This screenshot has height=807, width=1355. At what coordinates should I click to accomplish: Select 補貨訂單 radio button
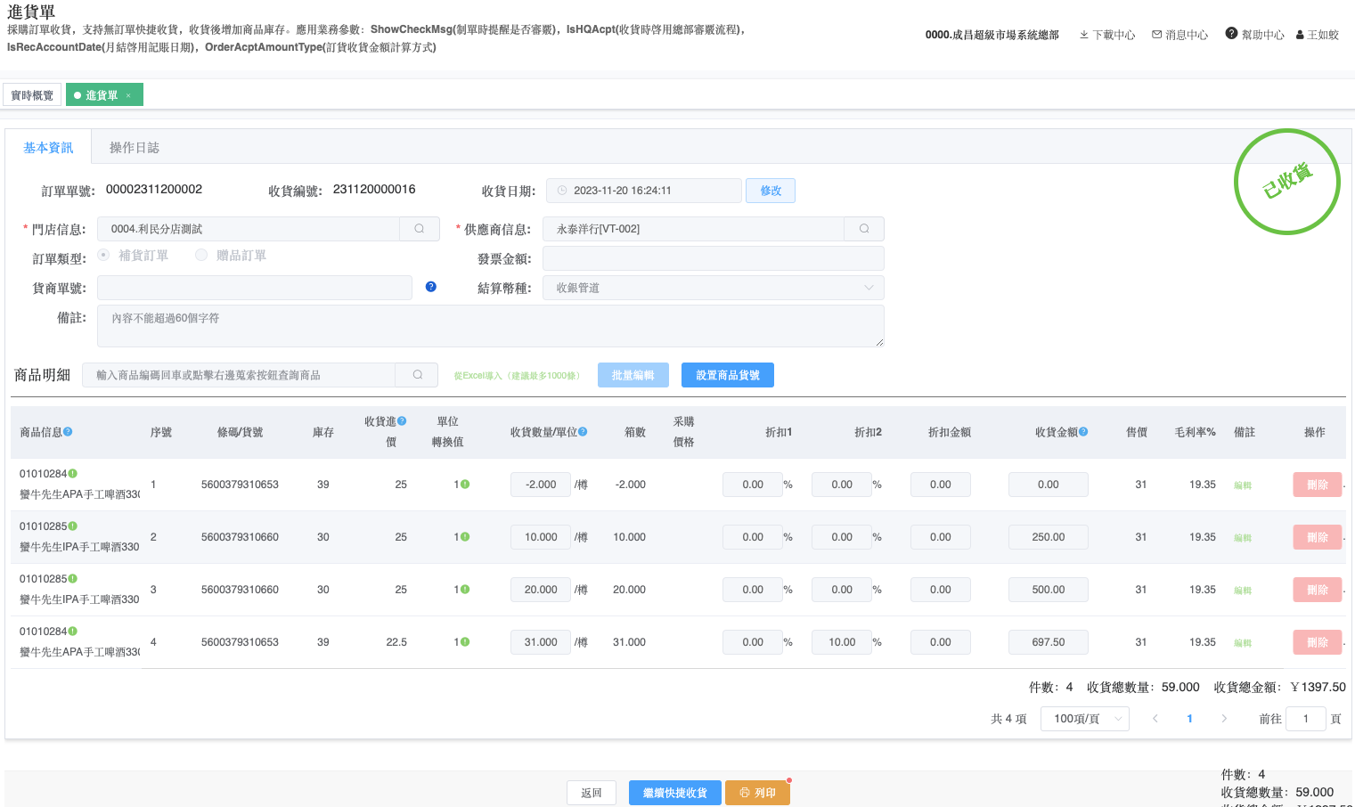click(104, 256)
